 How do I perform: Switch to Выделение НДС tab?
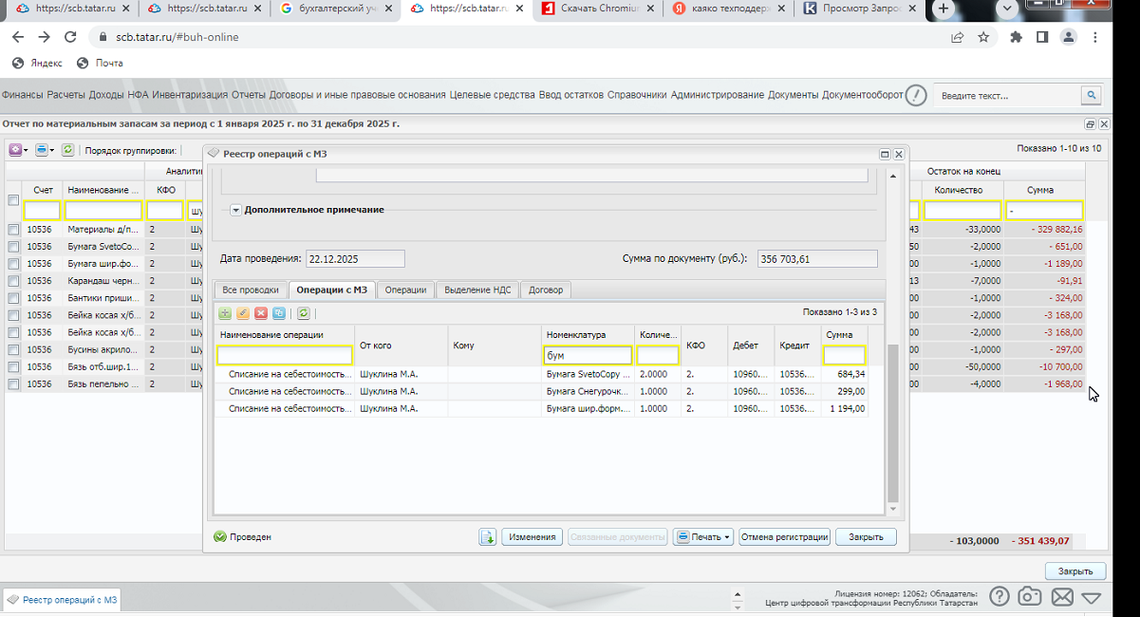click(477, 290)
